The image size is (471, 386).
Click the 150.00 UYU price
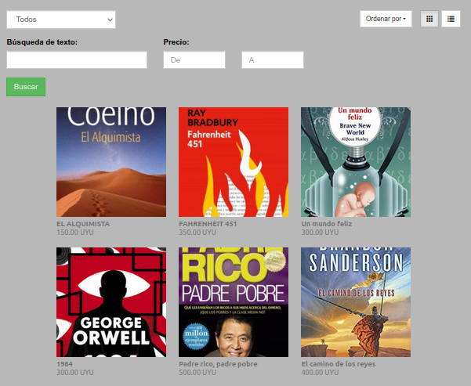click(75, 233)
